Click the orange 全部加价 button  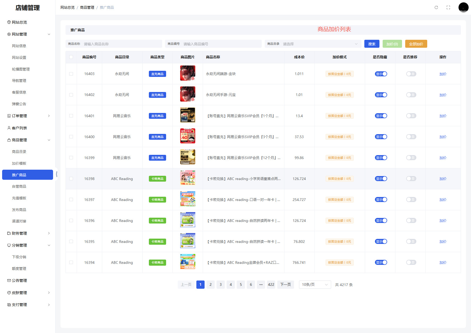pos(416,44)
